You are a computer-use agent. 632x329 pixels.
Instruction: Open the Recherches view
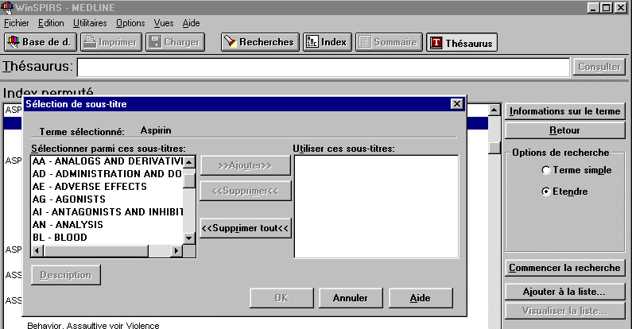point(260,42)
